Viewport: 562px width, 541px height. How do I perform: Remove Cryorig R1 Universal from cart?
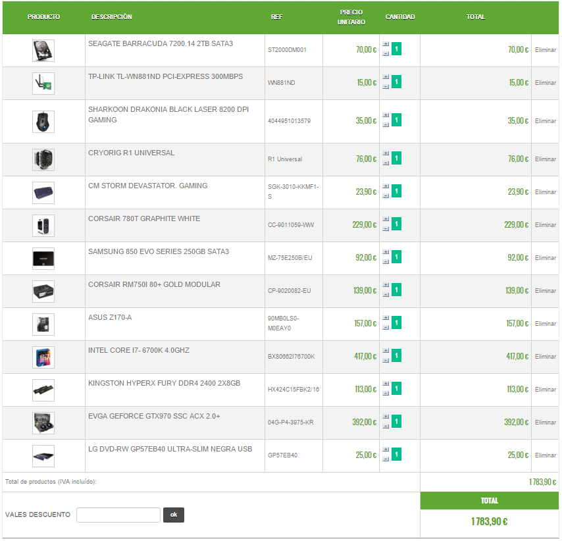click(x=546, y=159)
